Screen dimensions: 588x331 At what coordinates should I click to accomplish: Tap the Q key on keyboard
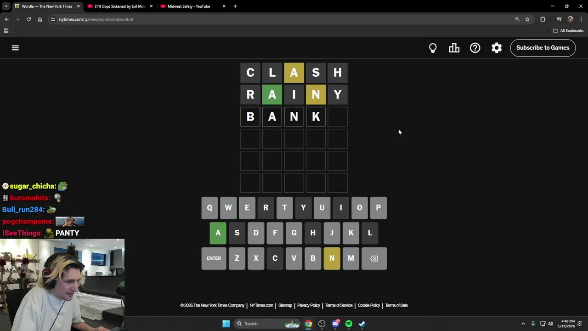[x=209, y=208]
